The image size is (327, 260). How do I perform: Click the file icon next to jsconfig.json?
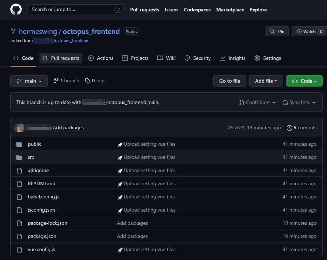(19, 210)
